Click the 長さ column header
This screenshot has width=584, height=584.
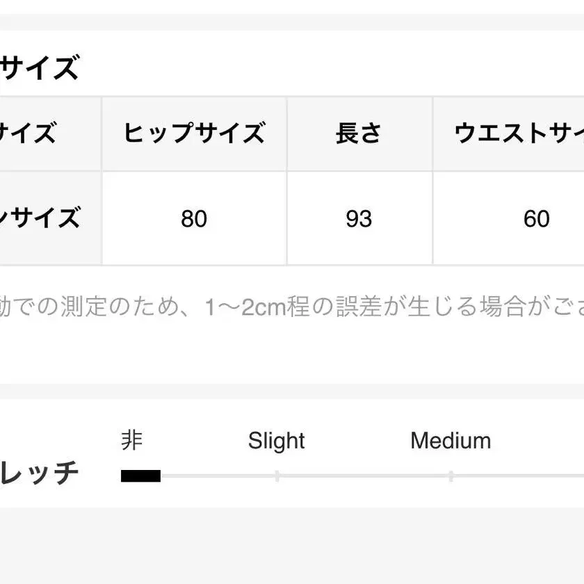click(x=359, y=133)
